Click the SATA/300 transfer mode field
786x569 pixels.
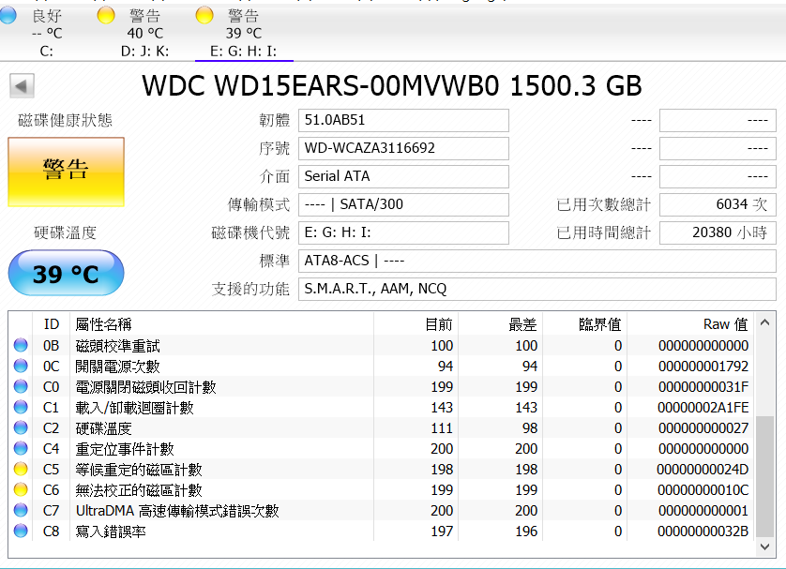[x=403, y=204]
